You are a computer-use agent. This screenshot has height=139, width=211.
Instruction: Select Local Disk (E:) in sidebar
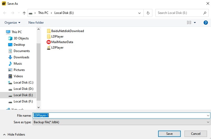click(x=18, y=95)
